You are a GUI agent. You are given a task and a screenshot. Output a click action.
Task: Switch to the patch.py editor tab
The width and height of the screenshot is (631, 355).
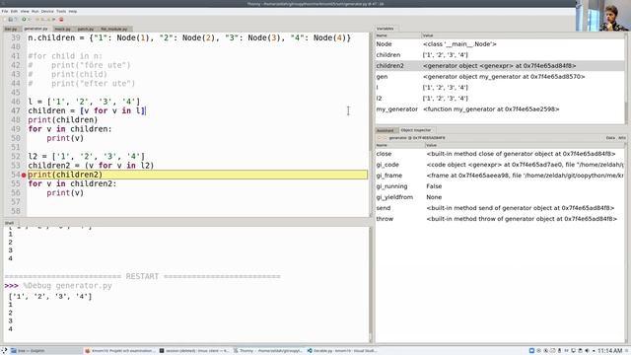click(x=86, y=29)
